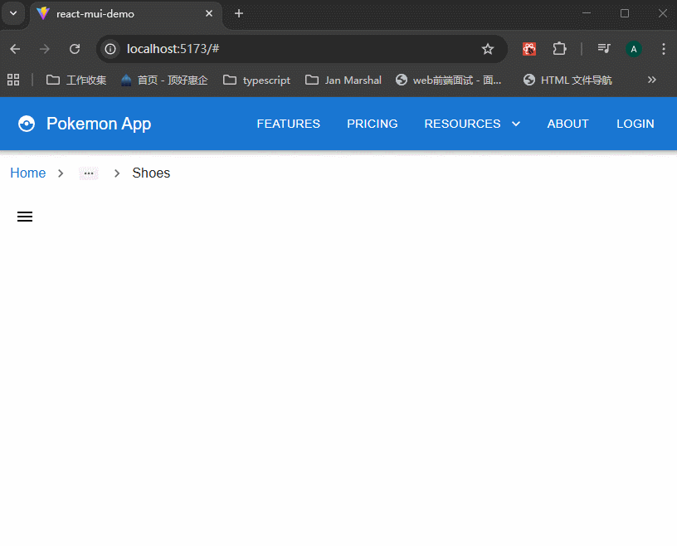Open a new browser tab

tap(239, 13)
